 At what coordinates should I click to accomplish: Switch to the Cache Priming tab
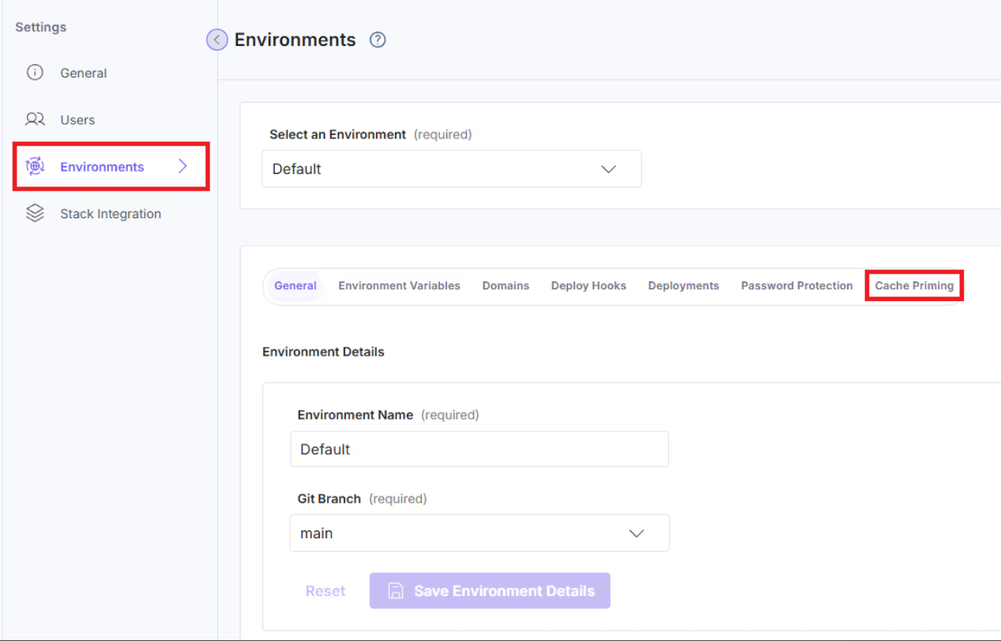point(914,286)
